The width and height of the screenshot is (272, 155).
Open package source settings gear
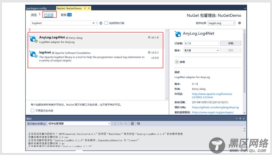coord(240,23)
